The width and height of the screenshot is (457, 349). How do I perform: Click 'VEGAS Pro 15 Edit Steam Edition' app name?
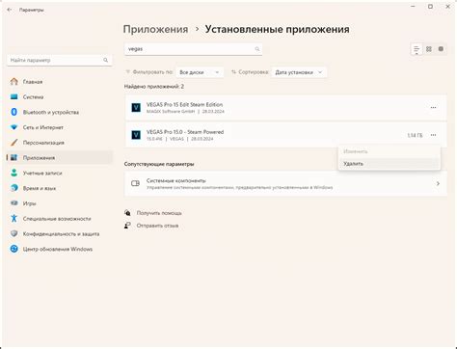[184, 104]
